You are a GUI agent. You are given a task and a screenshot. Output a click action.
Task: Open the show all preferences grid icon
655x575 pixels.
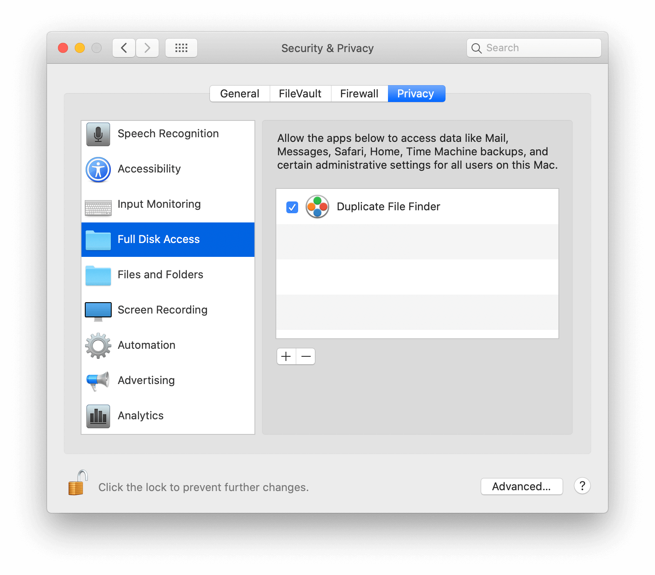tap(181, 47)
